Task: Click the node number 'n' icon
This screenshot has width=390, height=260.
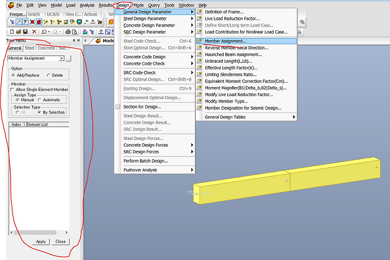Action: point(86,22)
